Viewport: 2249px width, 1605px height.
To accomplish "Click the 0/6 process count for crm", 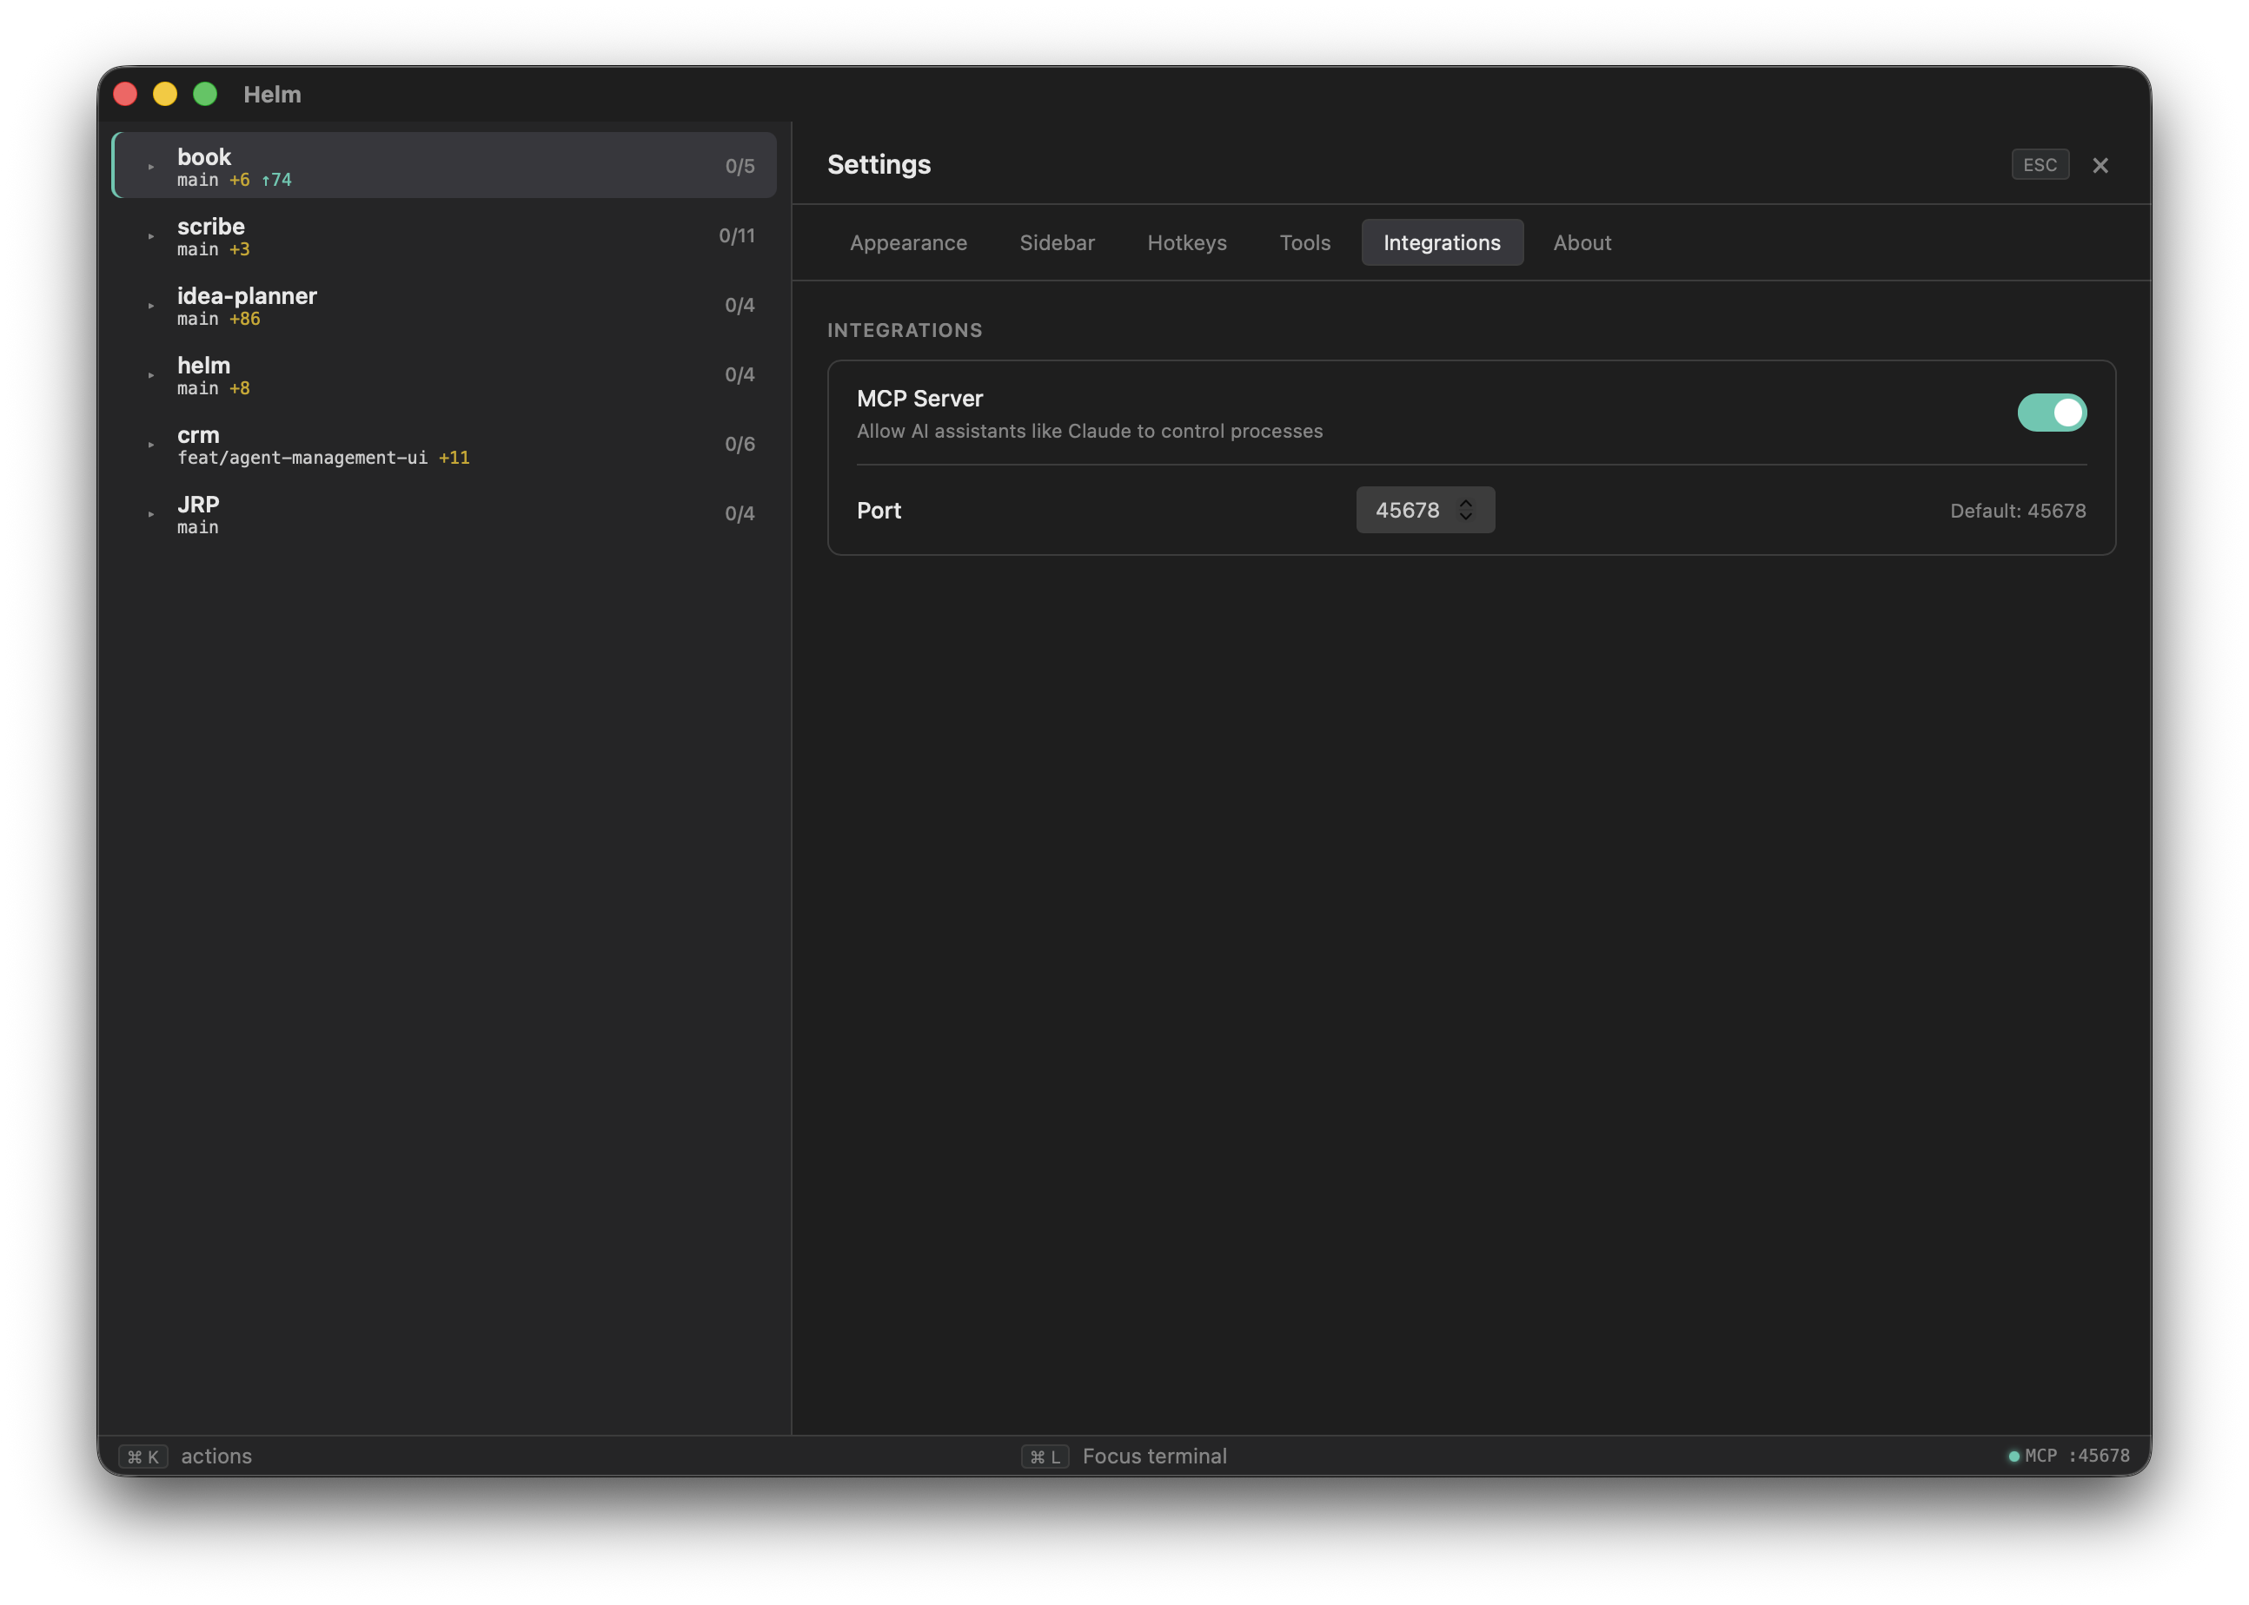I will click(x=740, y=444).
